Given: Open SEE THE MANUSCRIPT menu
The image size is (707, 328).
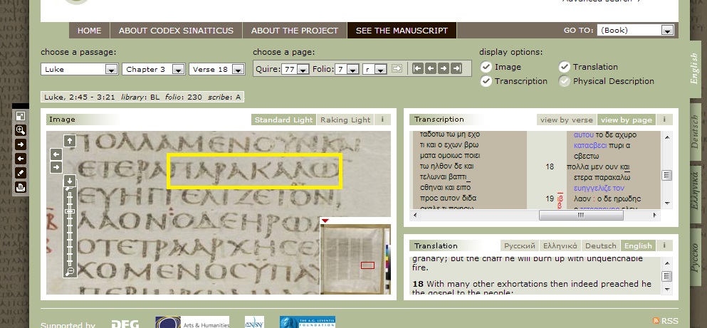Looking at the screenshot, I should tap(402, 31).
